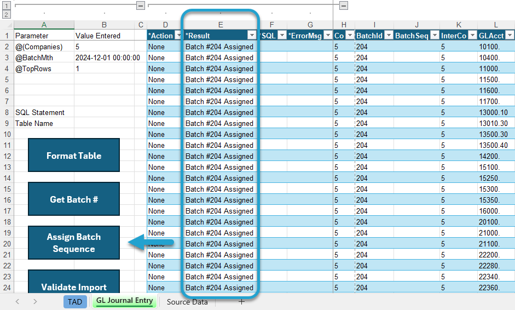
Task: Switch to the GL Journal Entry sheet tab
Action: pyautogui.click(x=124, y=301)
